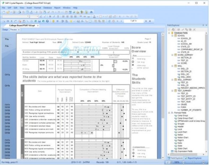
Task: Collapse the TEST_SUMMARY table node
Action: [x=172, y=91]
